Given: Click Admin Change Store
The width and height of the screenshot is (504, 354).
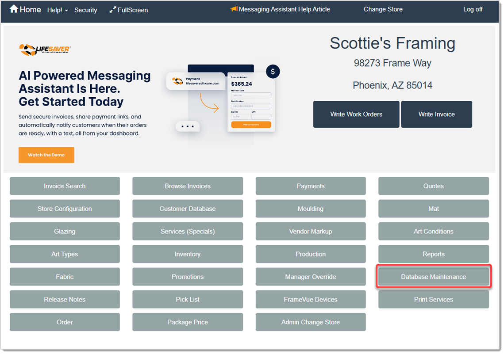Looking at the screenshot, I should [310, 322].
